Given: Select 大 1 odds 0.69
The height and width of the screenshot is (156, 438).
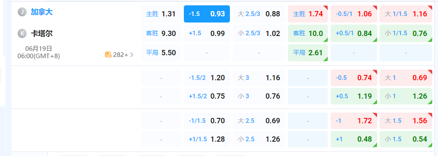Looking at the screenshot, I should click(406, 77).
